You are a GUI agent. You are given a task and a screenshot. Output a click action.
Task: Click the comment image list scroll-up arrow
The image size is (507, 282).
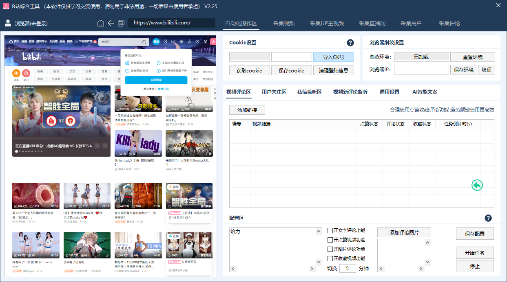pos(428,243)
